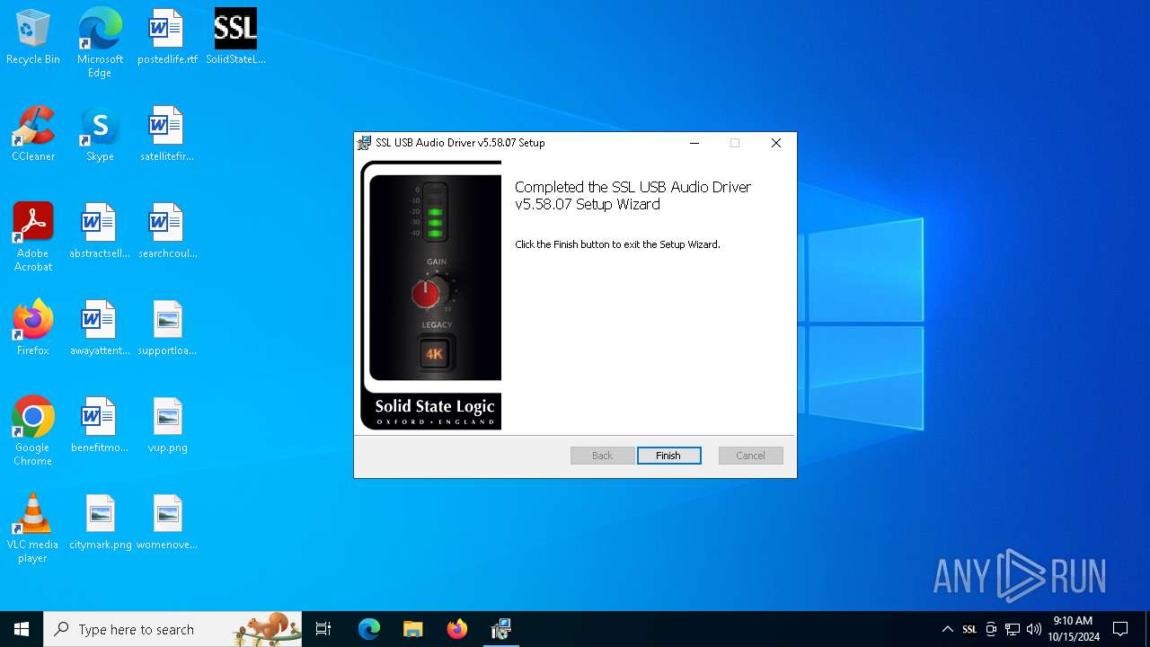Click the SSL system tray icon
1150x647 pixels.
969,629
